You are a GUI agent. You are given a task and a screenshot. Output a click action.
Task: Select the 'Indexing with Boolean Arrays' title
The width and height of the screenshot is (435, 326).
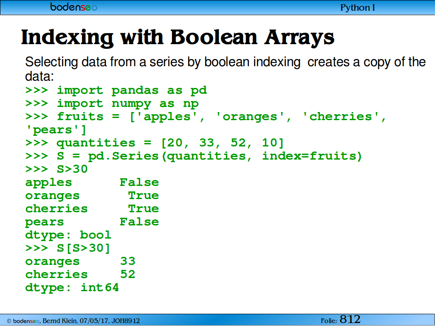click(178, 37)
